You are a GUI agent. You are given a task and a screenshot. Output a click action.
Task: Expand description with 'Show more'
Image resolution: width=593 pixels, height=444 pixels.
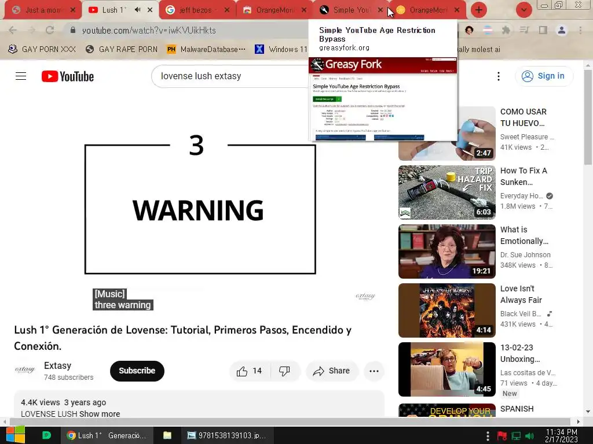tap(100, 414)
